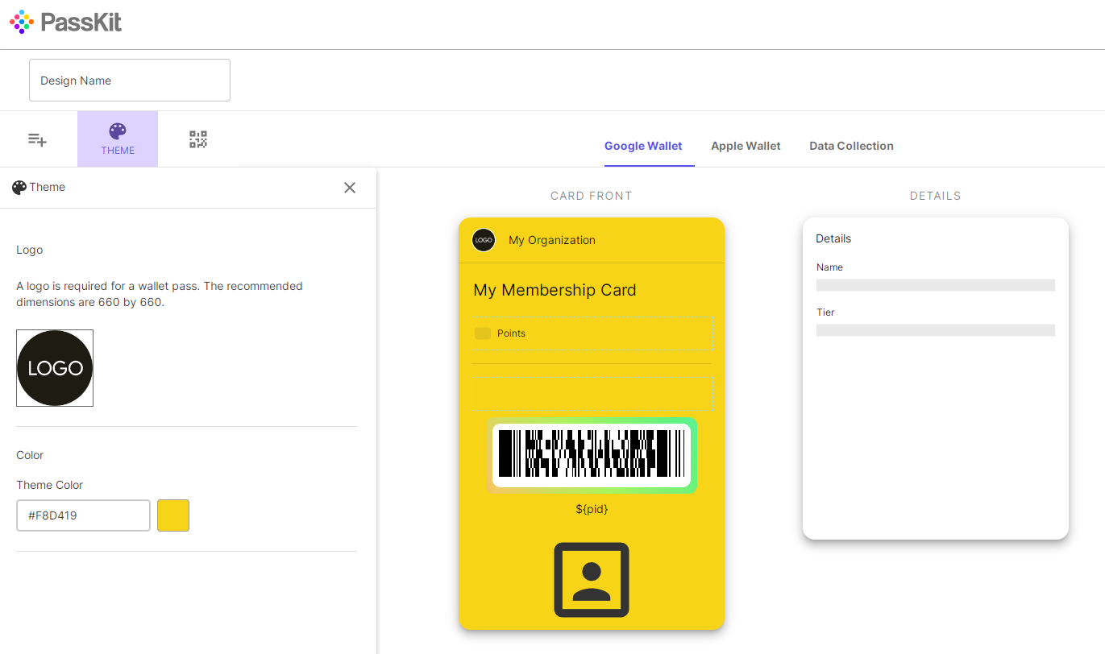Open the Data Collection tab
Screen dimensions: 1105x654
(x=851, y=146)
